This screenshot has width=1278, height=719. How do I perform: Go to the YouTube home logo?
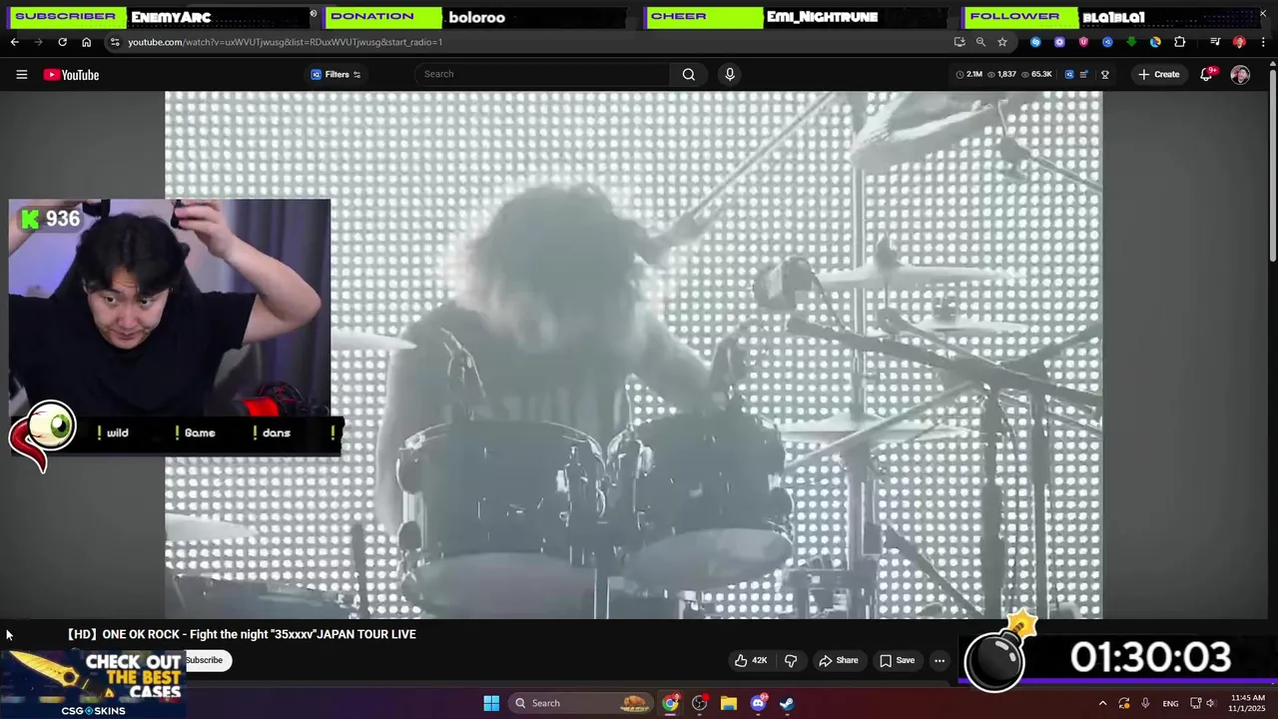coord(71,75)
